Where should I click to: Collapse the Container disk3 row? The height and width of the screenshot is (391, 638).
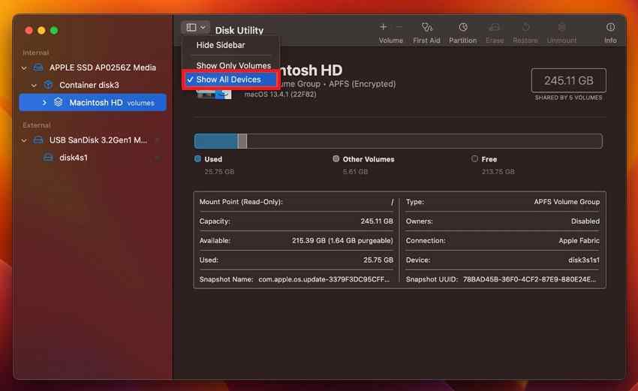coord(35,86)
